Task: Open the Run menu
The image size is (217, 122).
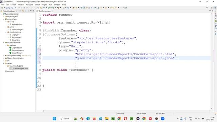Action: coord(51,5)
